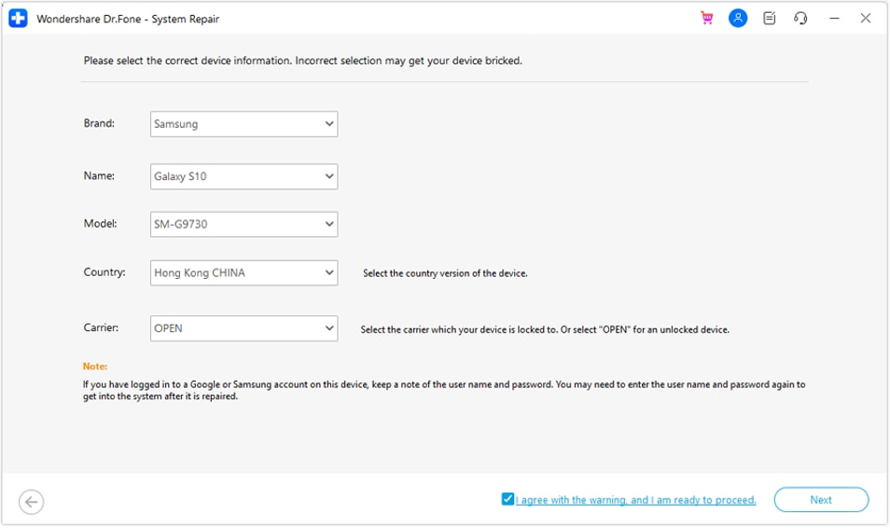
Task: Minimize the System Repair window
Action: tap(834, 18)
